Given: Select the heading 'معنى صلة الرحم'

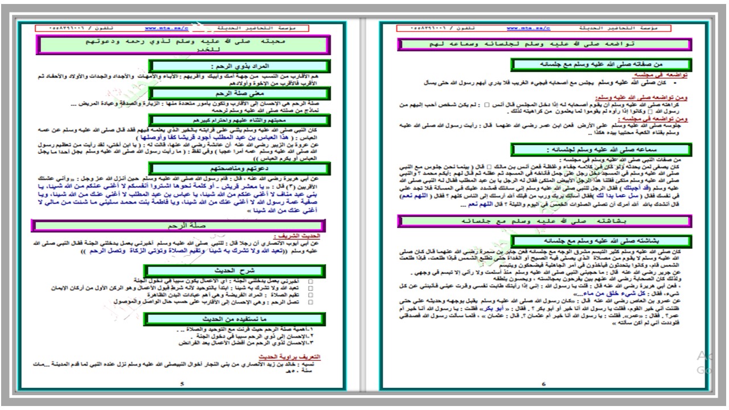Looking at the screenshot, I should [x=239, y=94].
